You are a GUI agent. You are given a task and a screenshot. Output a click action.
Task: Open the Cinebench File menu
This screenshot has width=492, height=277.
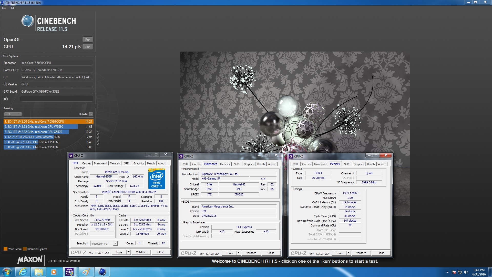[4, 8]
